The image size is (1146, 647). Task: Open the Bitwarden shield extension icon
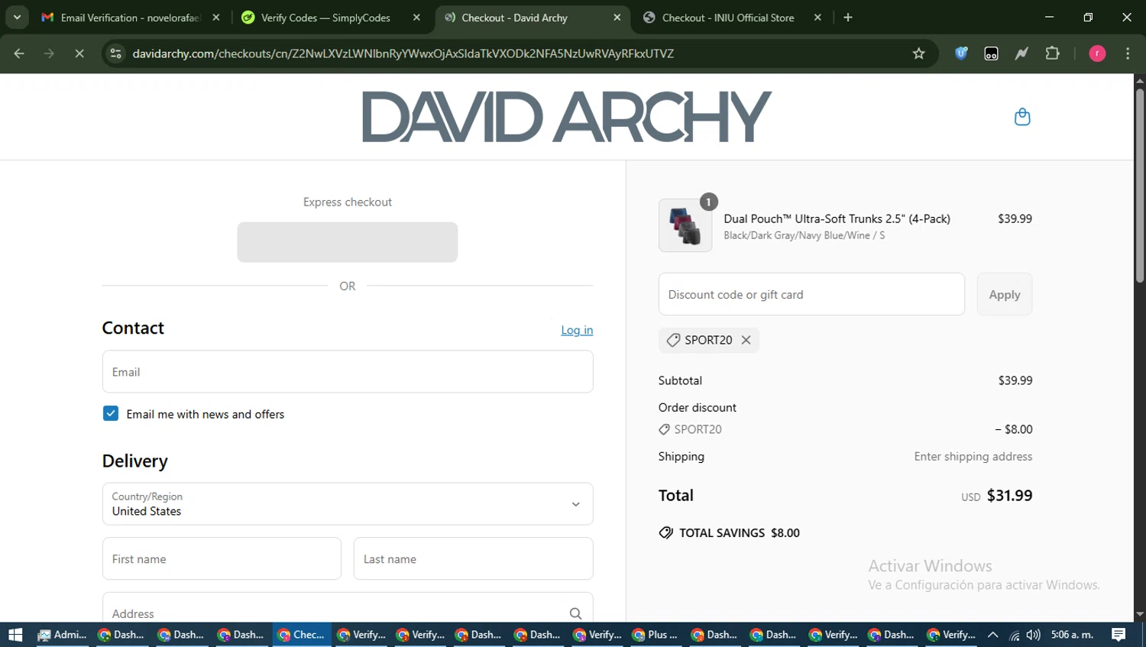pos(961,53)
